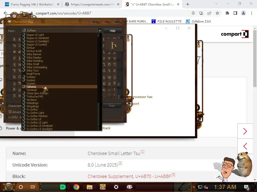Pick SimSun in the font list

60,48
